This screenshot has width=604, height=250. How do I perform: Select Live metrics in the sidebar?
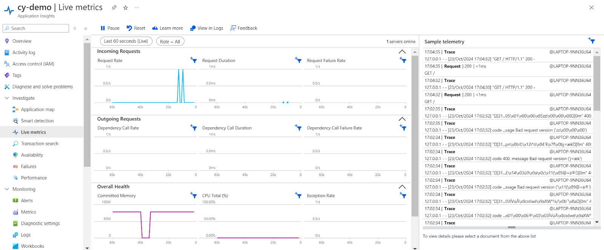42,132
